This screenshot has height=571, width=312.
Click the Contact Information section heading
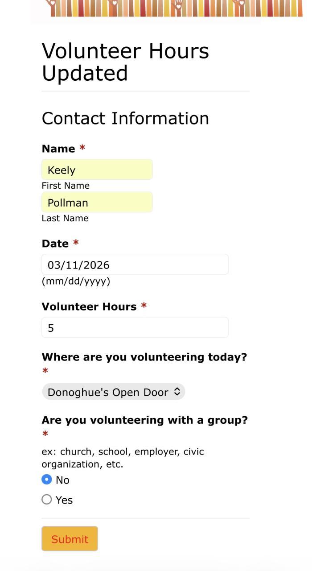pyautogui.click(x=125, y=118)
